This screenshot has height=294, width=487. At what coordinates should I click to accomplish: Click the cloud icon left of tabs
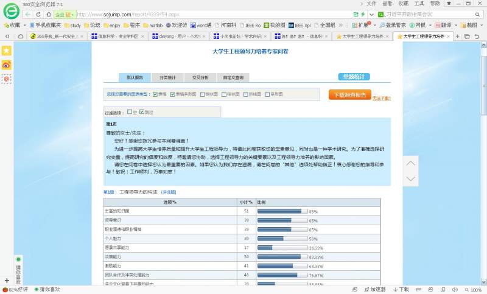(x=20, y=37)
